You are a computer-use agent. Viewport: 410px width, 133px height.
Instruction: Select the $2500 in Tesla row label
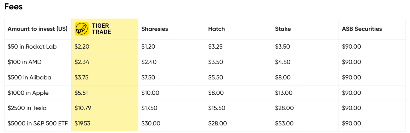tap(27, 108)
